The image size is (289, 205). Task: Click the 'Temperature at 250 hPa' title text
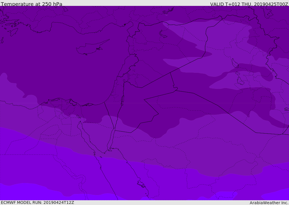pyautogui.click(x=32, y=4)
